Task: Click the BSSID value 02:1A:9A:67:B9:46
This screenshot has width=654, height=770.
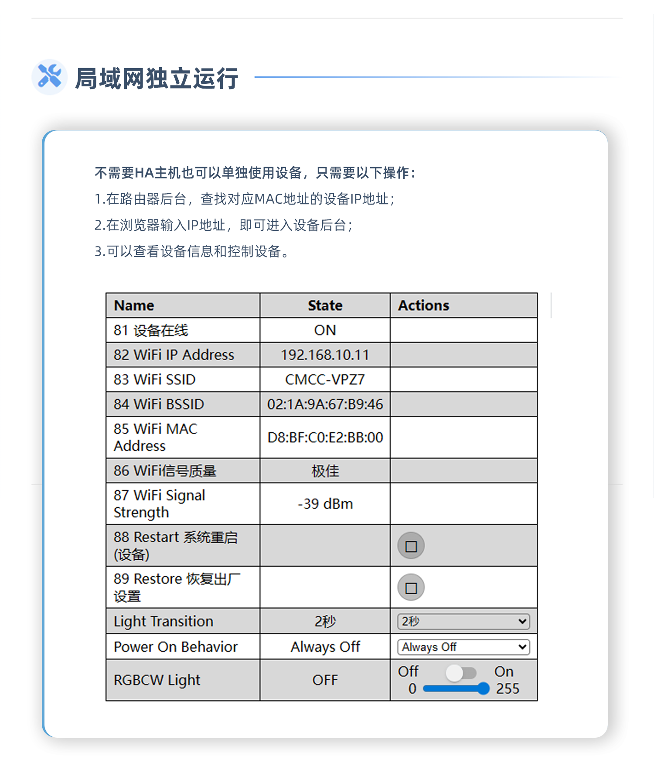Action: [325, 404]
